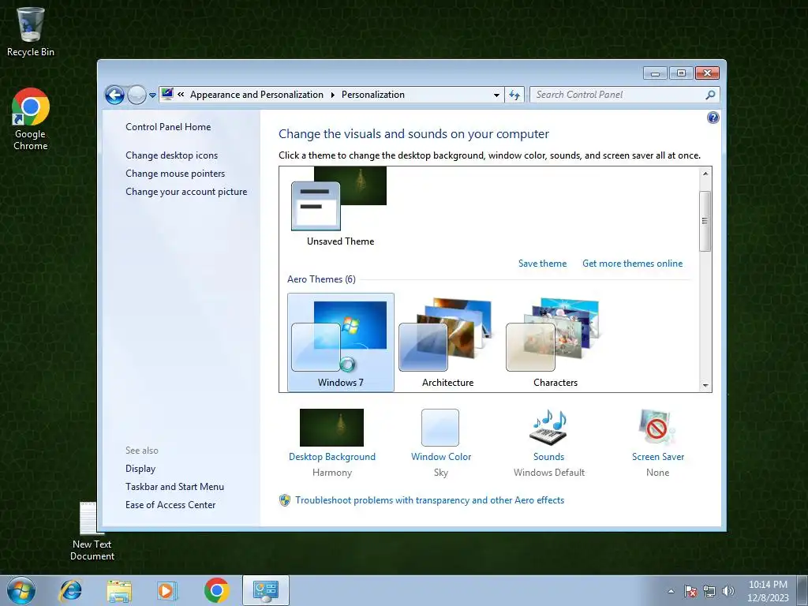
Task: Open Help with the question mark icon
Action: tap(713, 118)
